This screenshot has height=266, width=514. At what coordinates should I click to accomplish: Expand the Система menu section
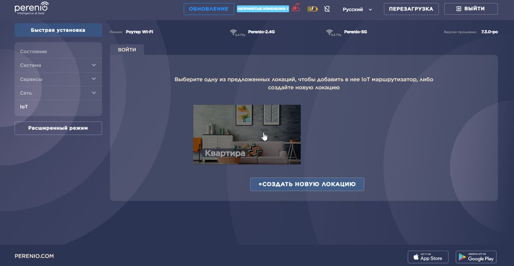[x=58, y=65]
